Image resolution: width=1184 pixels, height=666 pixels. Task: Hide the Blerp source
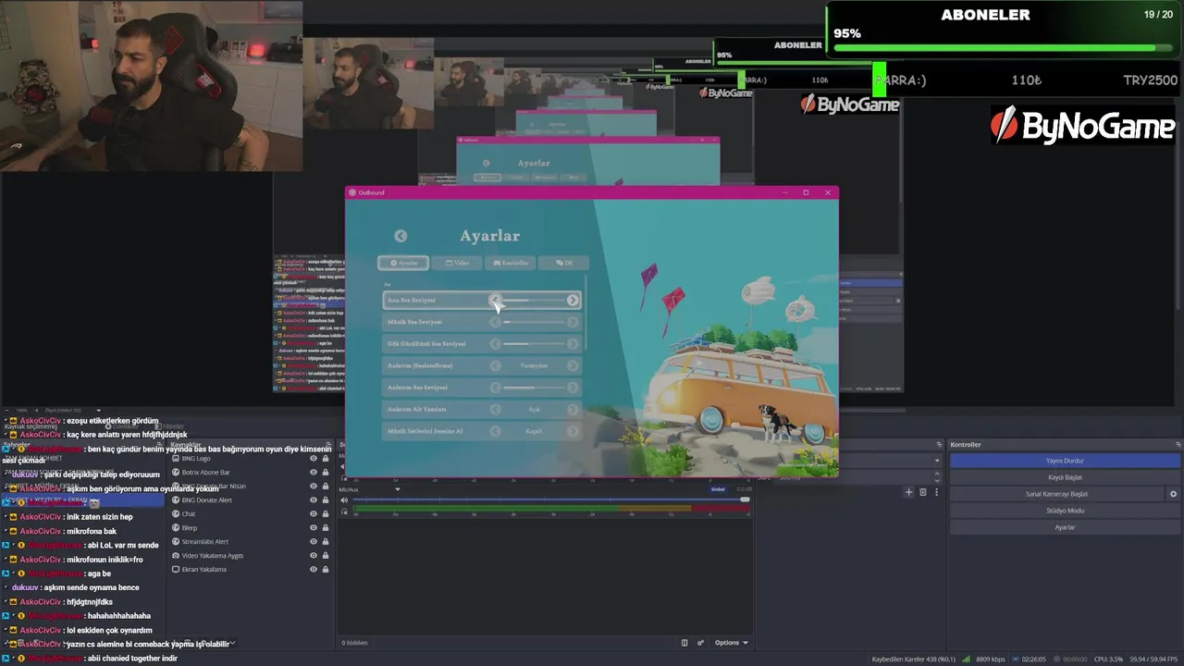tap(314, 528)
